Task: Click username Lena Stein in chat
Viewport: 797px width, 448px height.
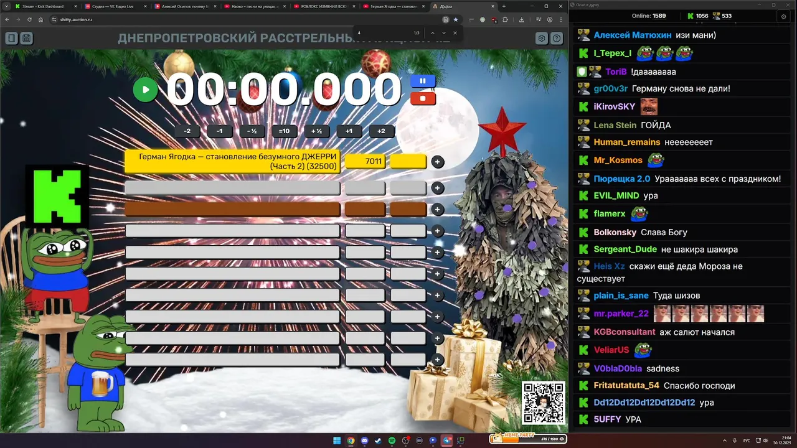Action: click(615, 125)
